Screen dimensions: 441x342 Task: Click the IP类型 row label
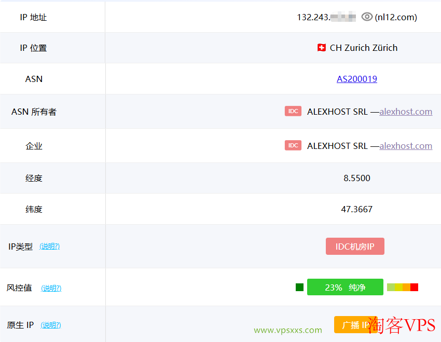point(21,247)
